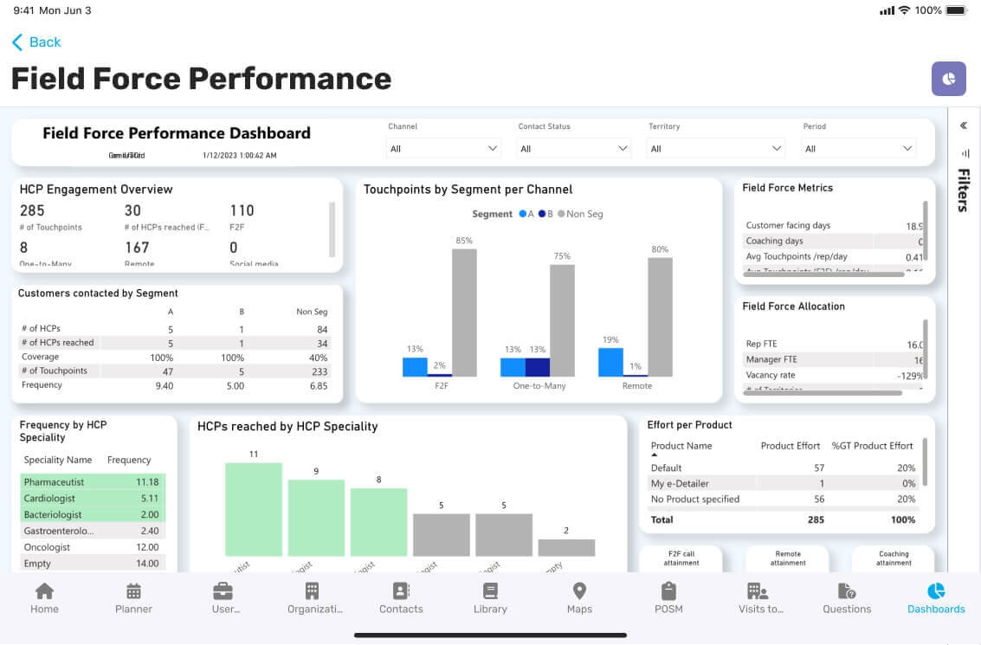
Task: Open the F2F call attainment card
Action: [x=681, y=558]
